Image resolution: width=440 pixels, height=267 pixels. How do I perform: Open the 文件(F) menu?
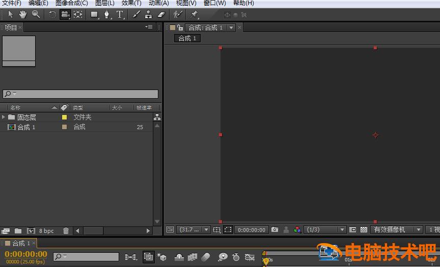12,3
